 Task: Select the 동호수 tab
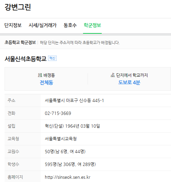[70, 25]
